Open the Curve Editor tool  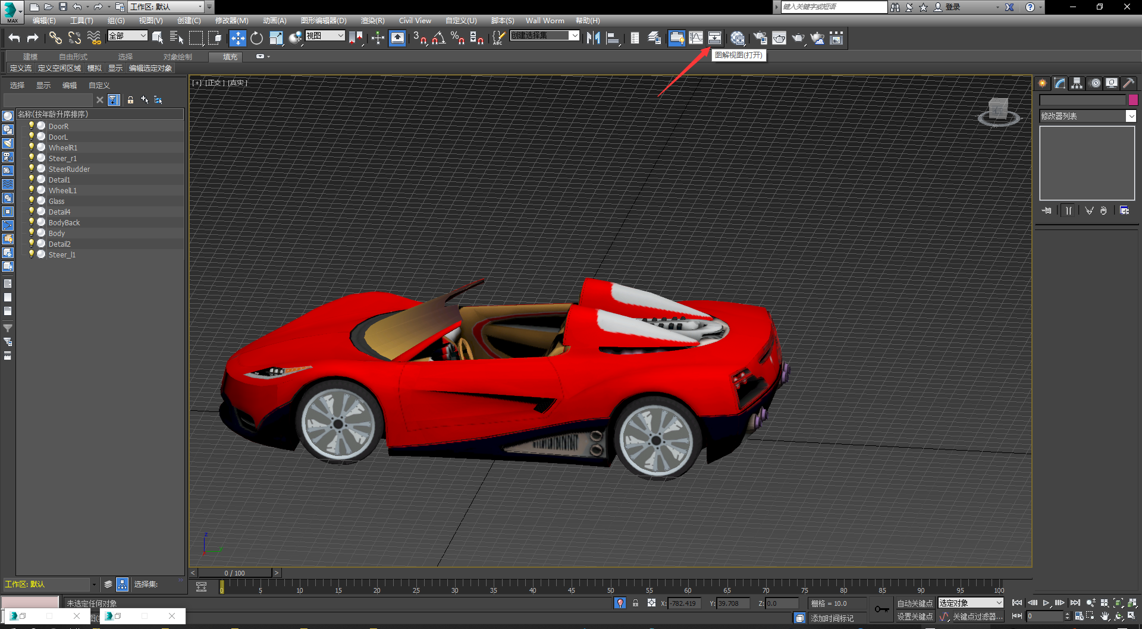tap(695, 38)
